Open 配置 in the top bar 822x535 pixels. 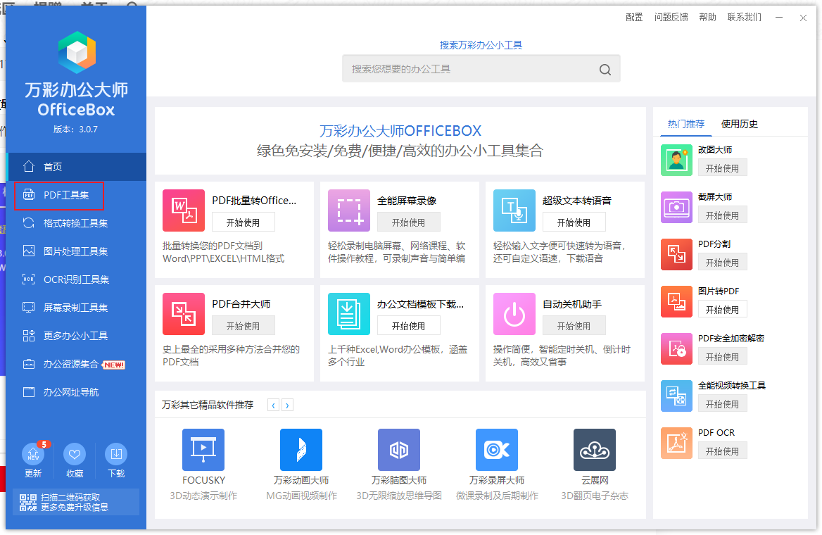pyautogui.click(x=634, y=18)
